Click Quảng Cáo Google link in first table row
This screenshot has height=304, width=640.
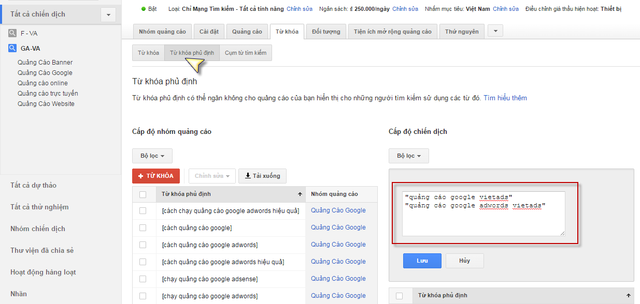[x=338, y=210]
